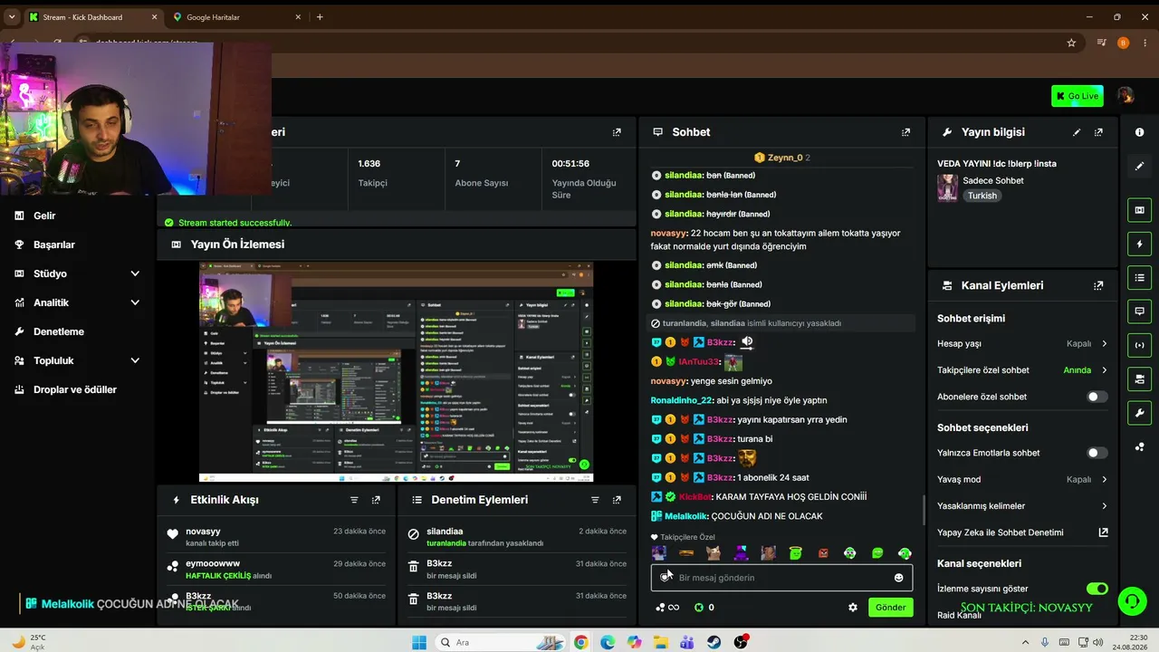Open profile avatar next to Go Live
Viewport: 1159px width, 652px height.
point(1125,96)
